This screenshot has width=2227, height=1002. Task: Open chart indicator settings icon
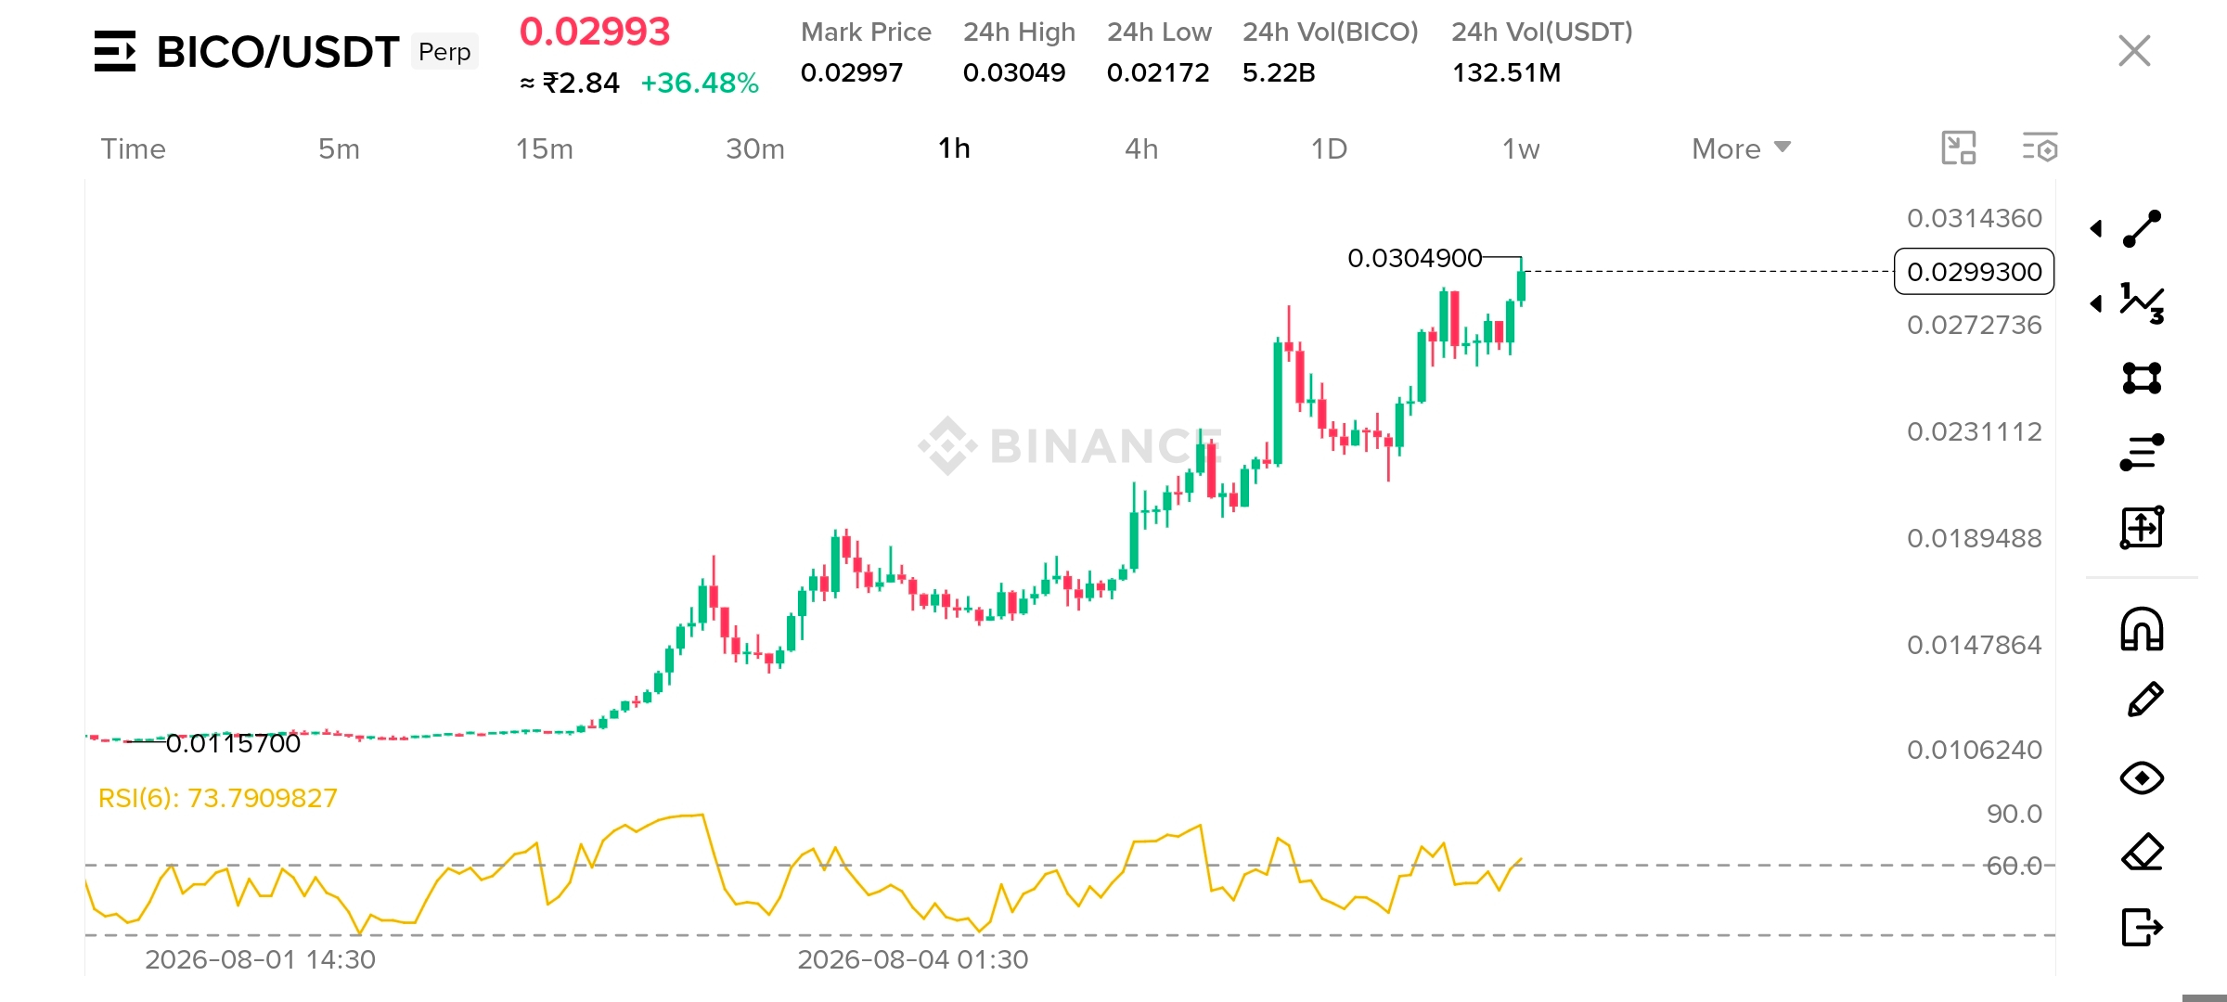tap(2040, 148)
